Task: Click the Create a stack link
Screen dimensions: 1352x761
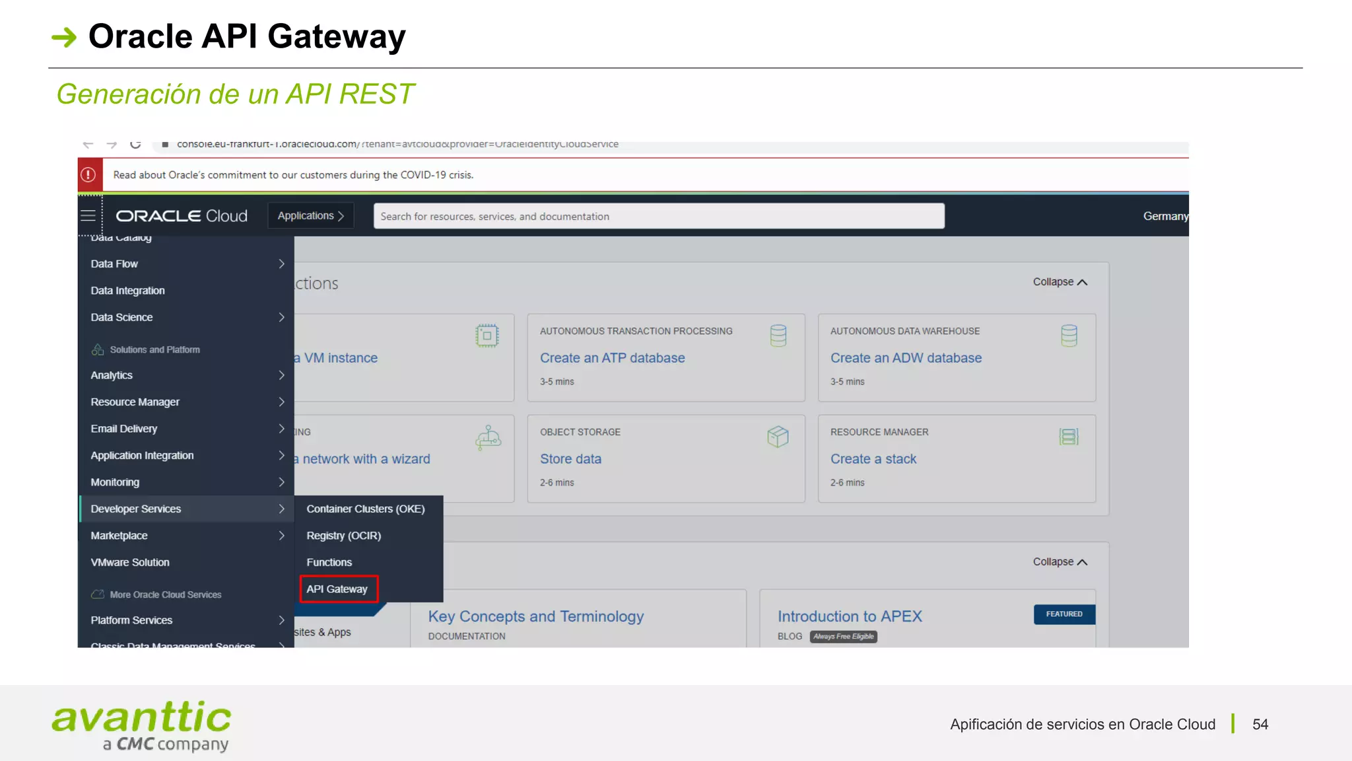Action: click(x=873, y=459)
